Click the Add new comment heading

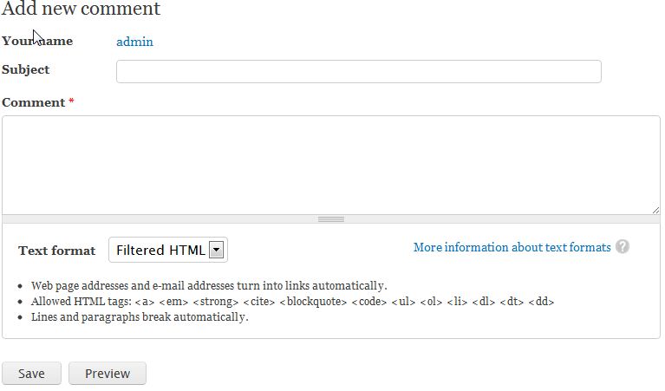(81, 10)
